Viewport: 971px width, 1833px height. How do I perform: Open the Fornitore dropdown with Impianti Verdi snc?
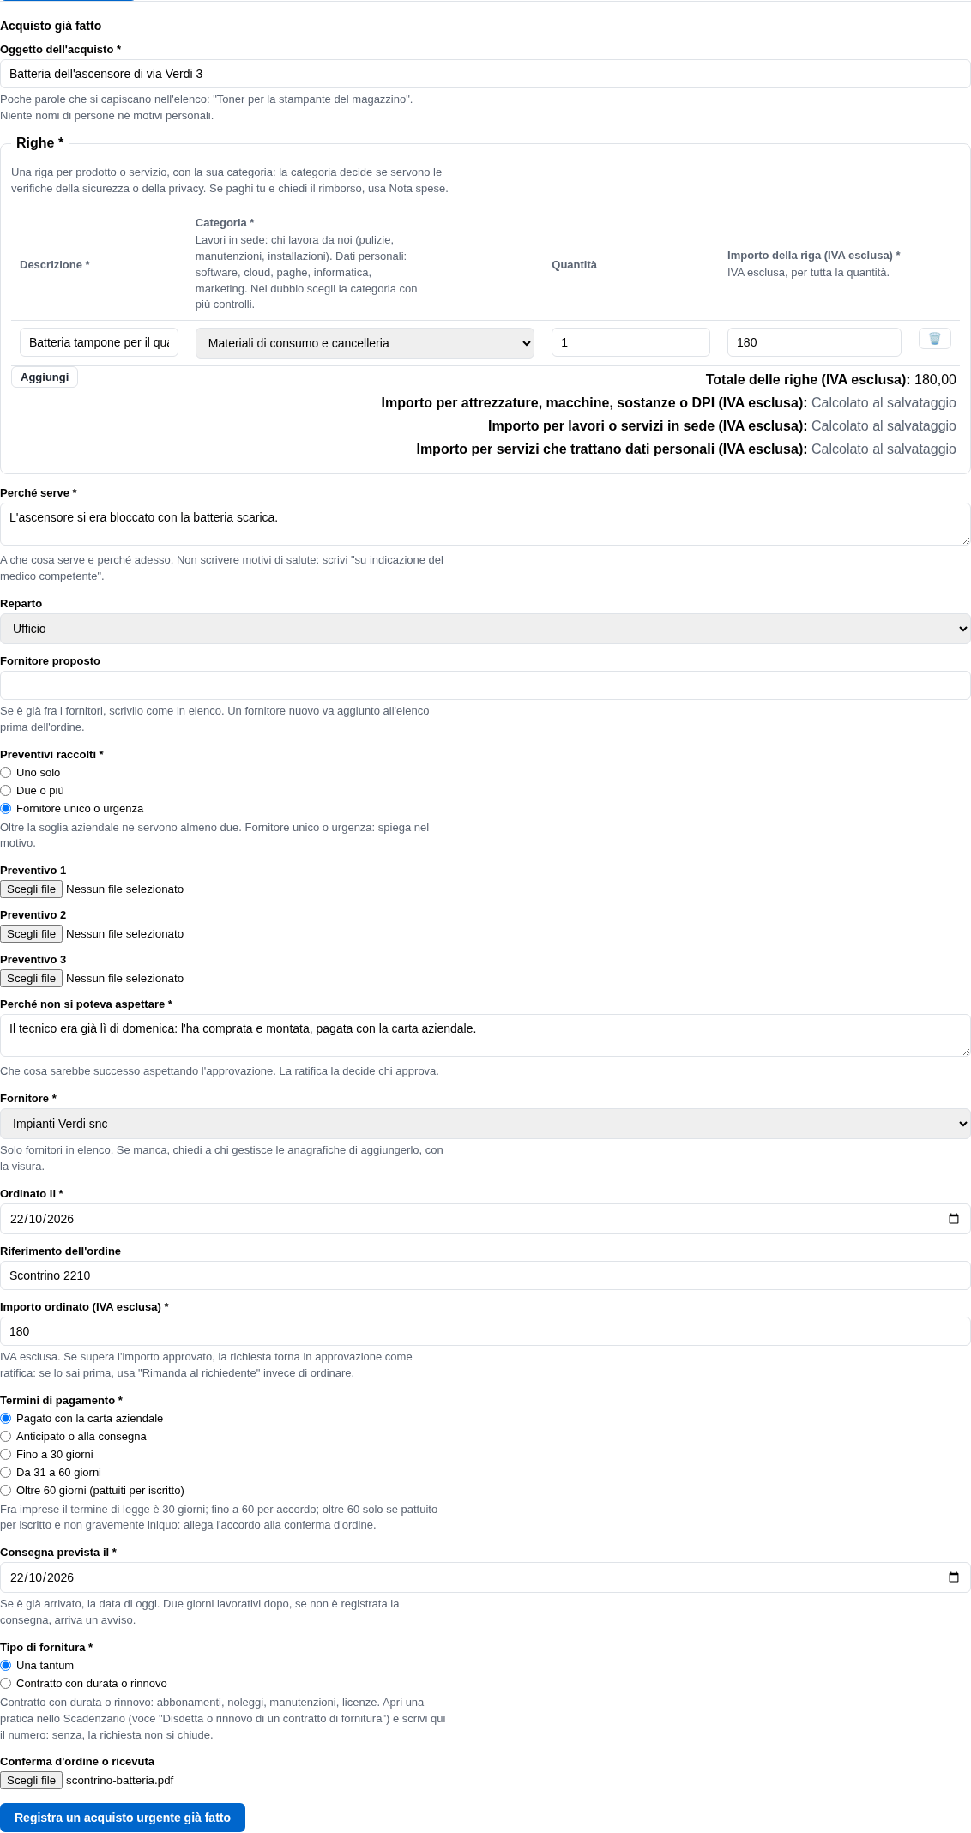pyautogui.click(x=485, y=1124)
